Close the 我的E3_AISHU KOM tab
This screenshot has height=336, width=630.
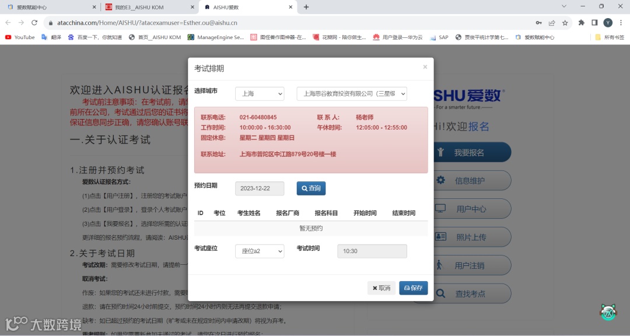point(192,7)
